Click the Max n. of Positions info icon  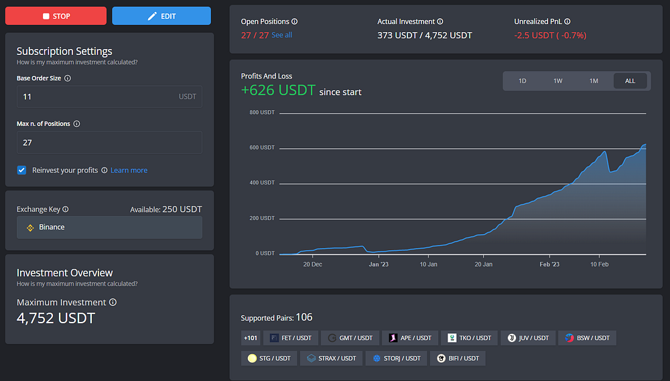(76, 124)
